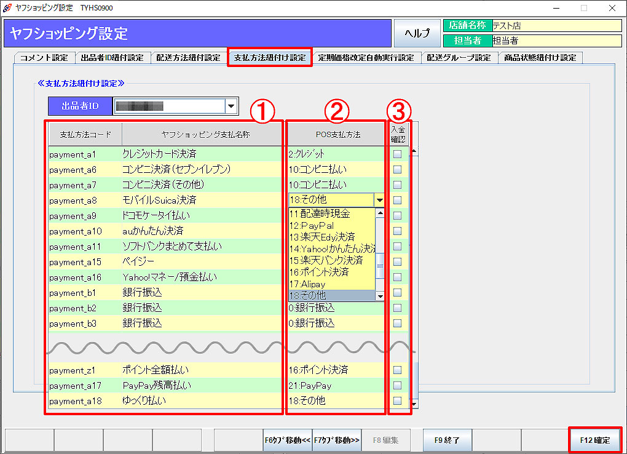This screenshot has height=454, width=627.
Task: Open the ヘルプ help button
Action: point(417,33)
